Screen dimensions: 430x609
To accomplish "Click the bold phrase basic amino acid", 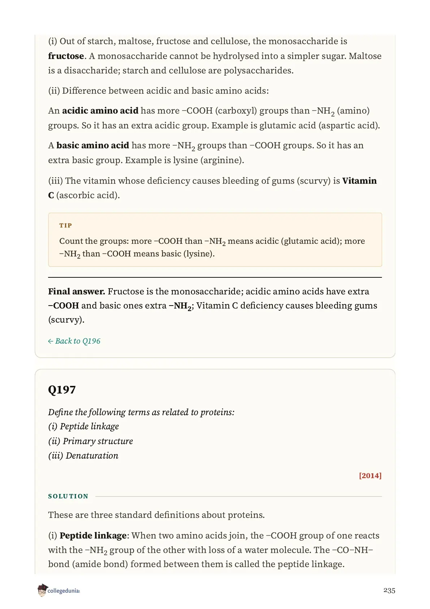I will [93, 145].
